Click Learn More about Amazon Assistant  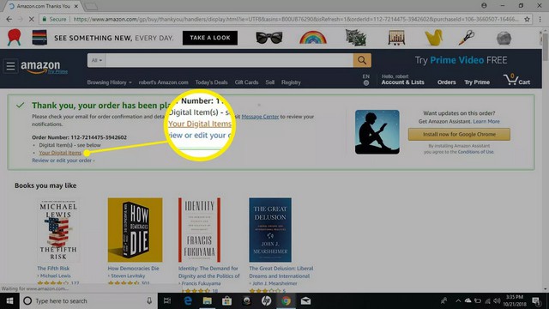pos(486,122)
